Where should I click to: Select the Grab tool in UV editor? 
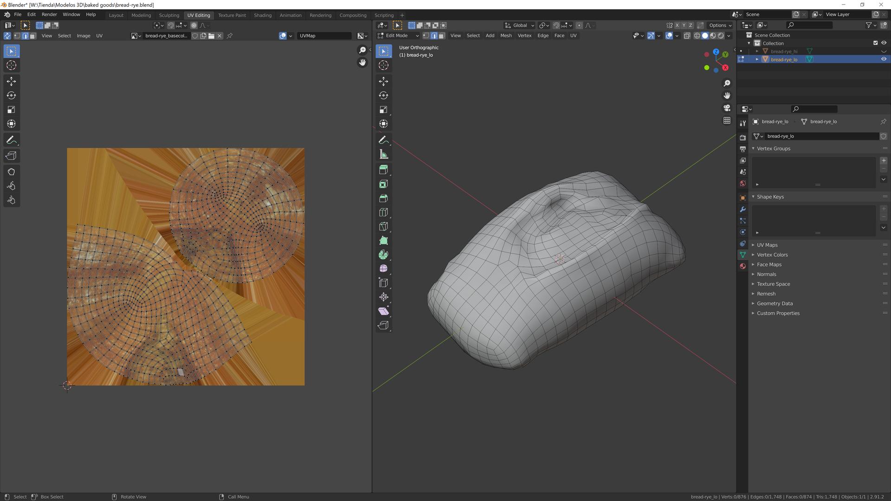coord(11,172)
